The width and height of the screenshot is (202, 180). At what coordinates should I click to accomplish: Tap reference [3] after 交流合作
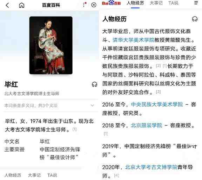tap(158, 92)
